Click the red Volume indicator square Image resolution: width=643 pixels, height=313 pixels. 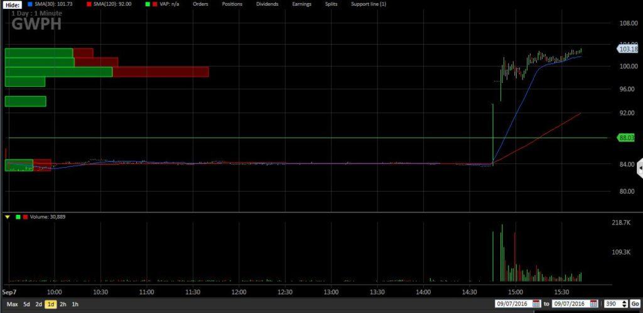point(24,217)
